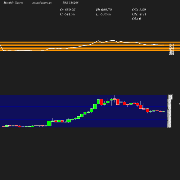
Task: Click the 'OH: 4.71' reading
Action: coord(139,14)
